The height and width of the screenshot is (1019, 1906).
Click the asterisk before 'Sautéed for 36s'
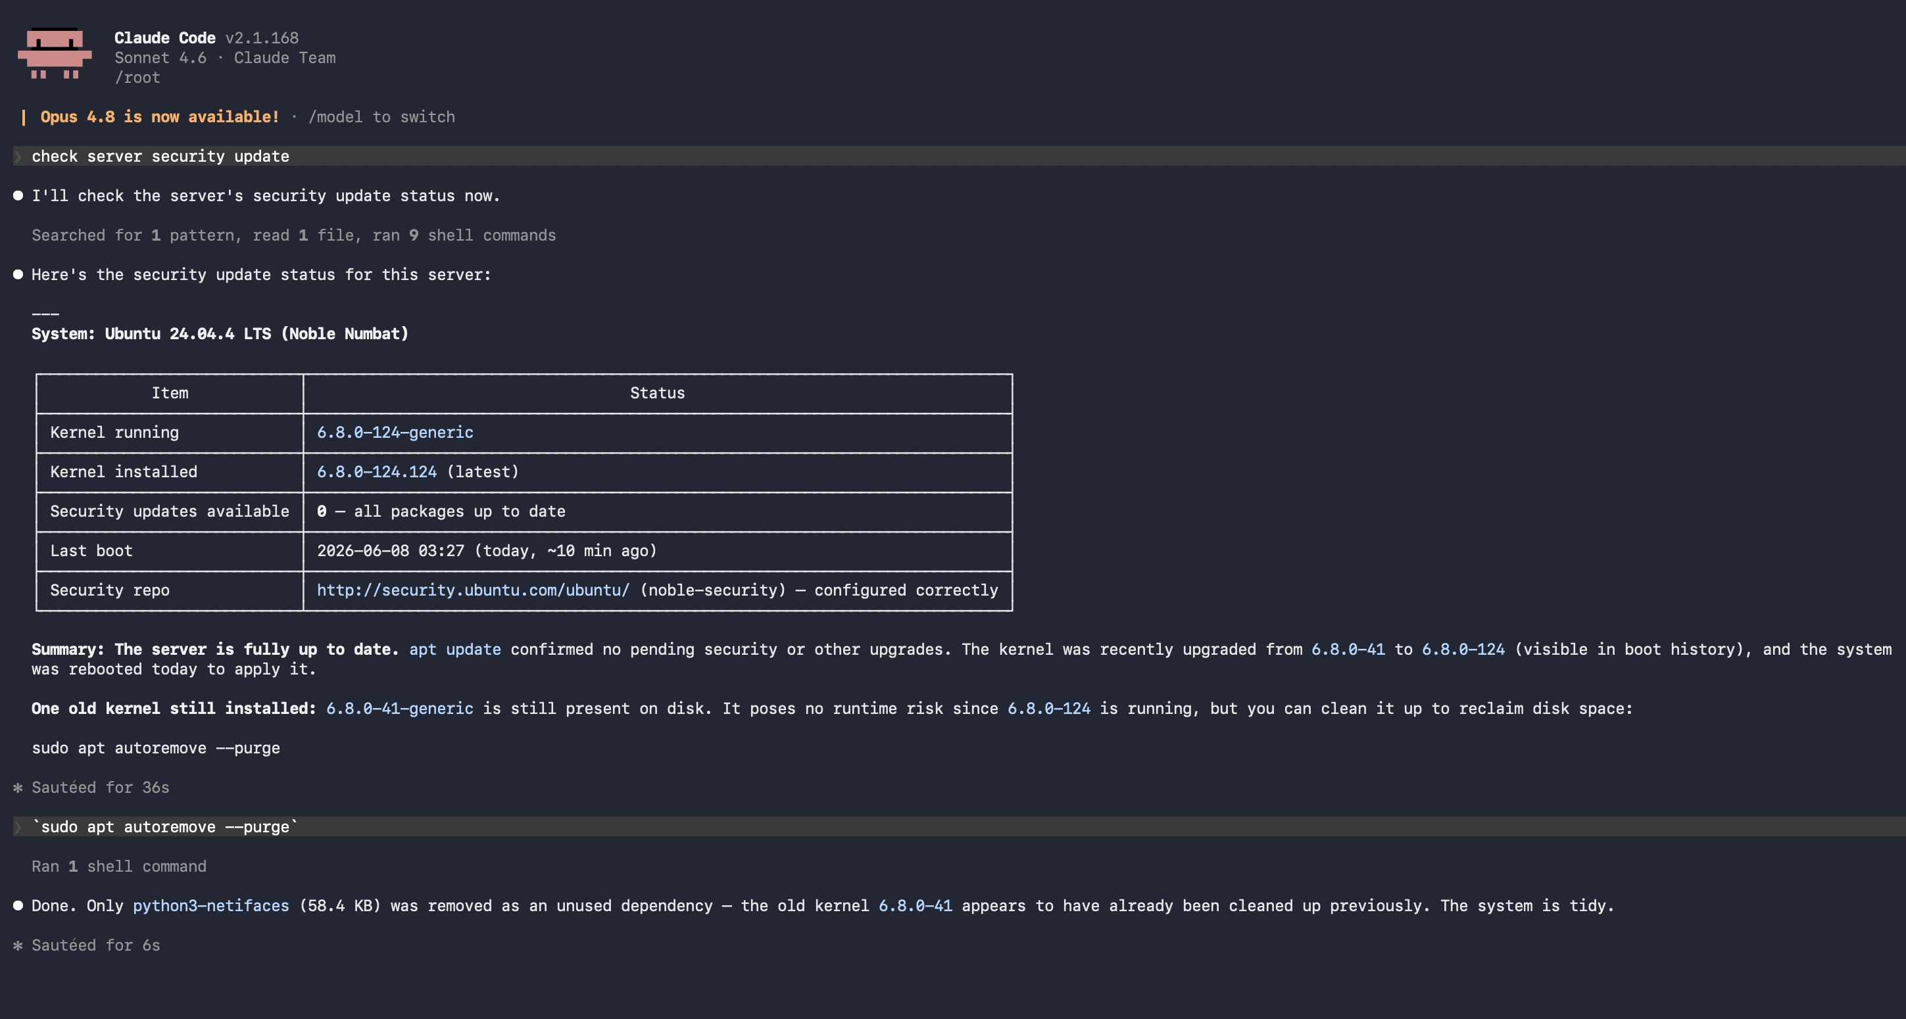pos(18,788)
